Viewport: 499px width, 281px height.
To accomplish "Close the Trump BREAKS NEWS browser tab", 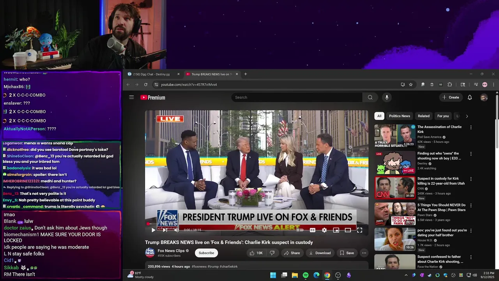I will (x=237, y=74).
